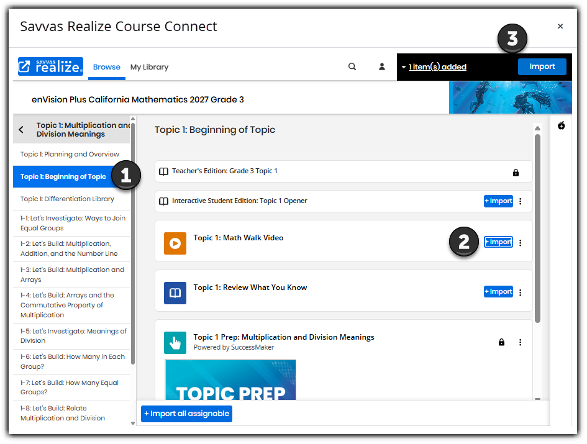
Task: Open lesson 1-3 Multiplication and Arrays
Action: 71,274
